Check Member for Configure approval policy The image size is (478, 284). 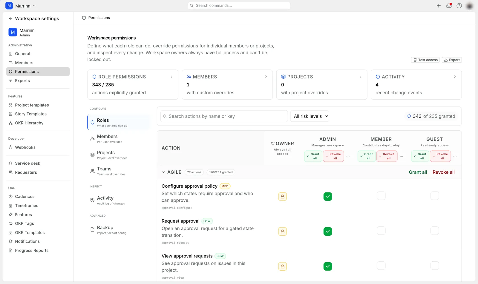tap(381, 196)
